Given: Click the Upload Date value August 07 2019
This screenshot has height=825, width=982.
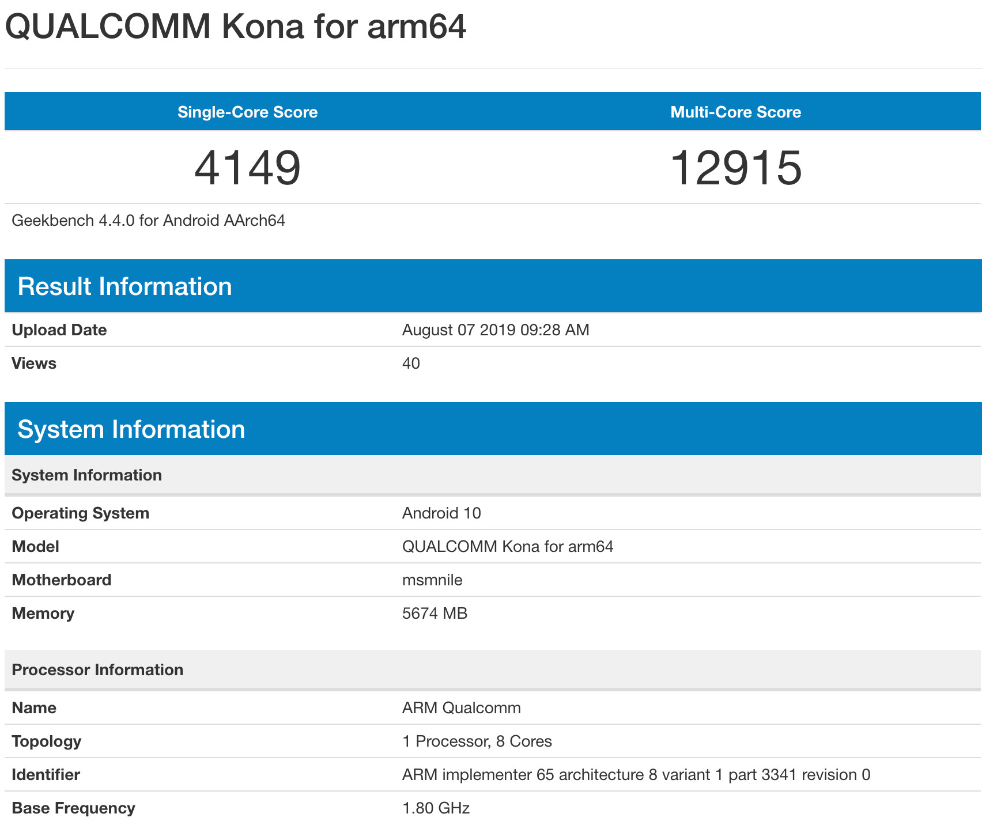Looking at the screenshot, I should point(496,330).
